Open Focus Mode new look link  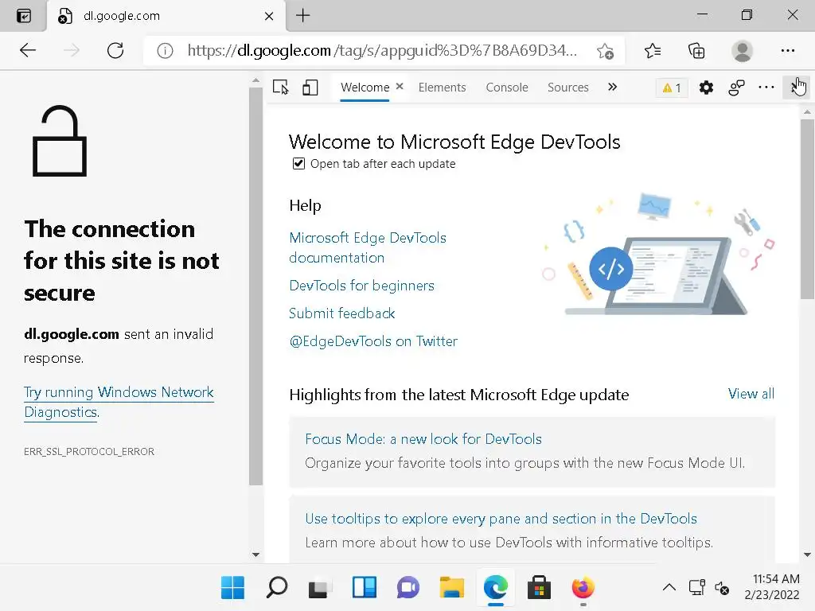click(423, 439)
